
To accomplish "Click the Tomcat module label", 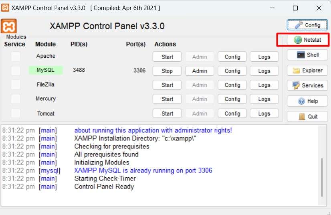I will pos(46,114).
